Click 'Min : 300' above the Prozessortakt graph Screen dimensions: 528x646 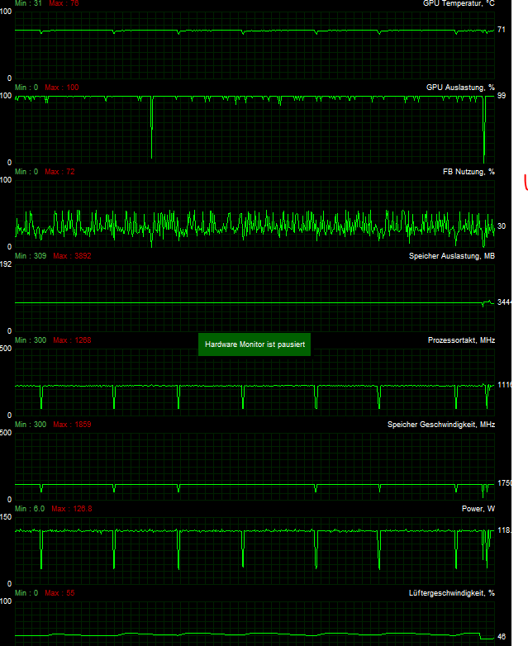tap(31, 340)
